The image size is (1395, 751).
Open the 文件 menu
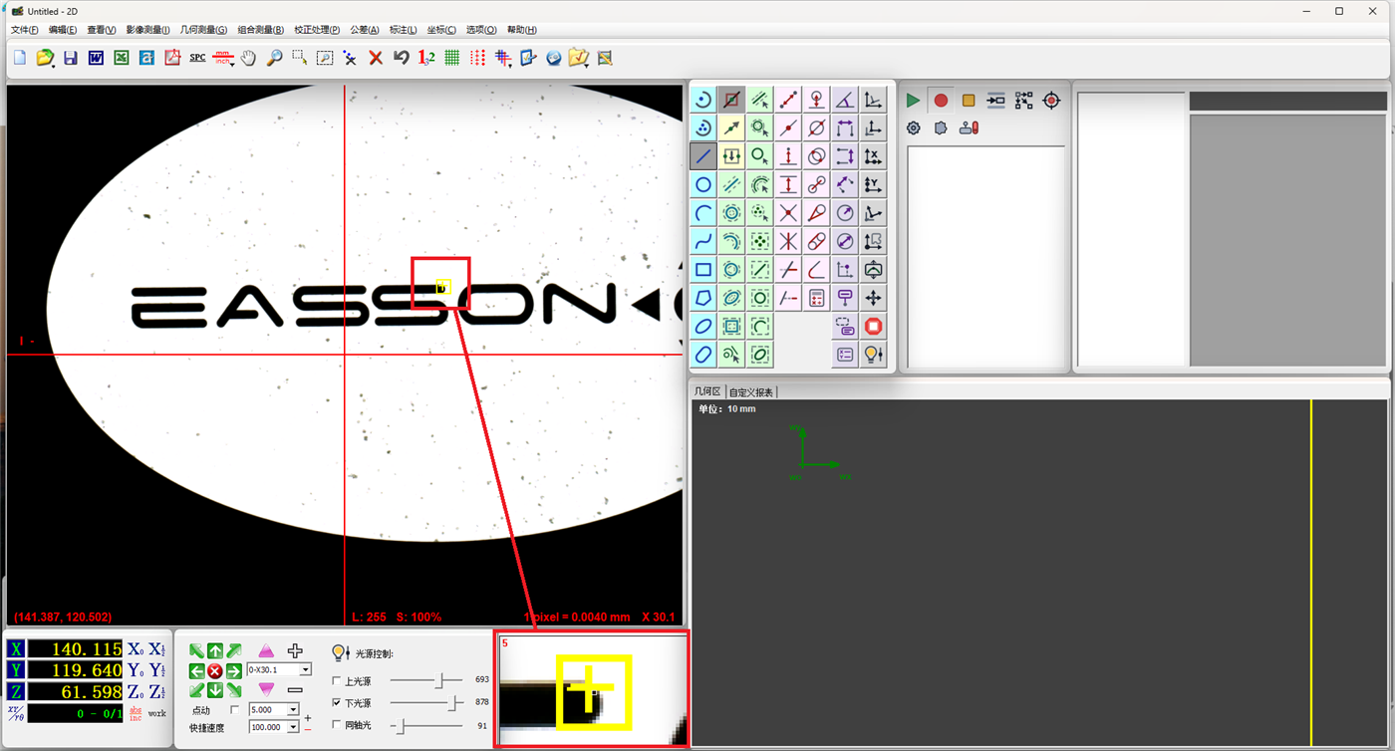[25, 30]
